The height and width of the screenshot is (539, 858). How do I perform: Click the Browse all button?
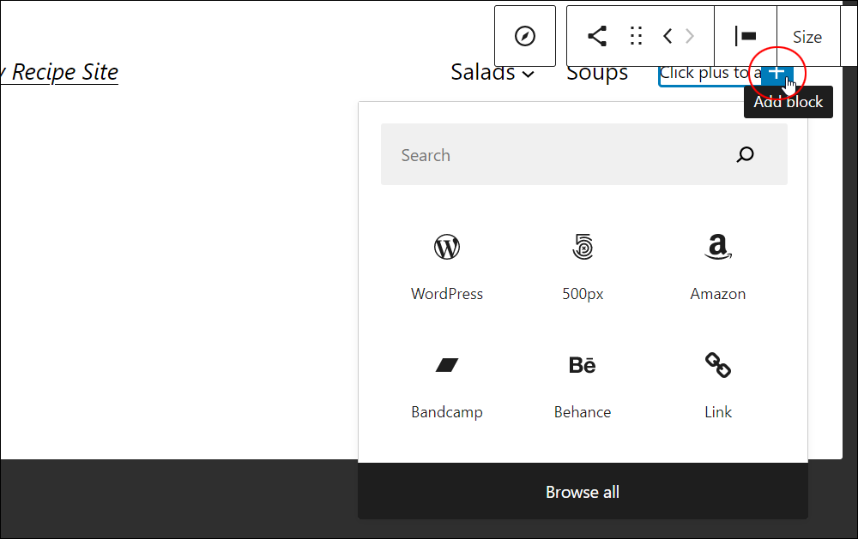[x=583, y=492]
